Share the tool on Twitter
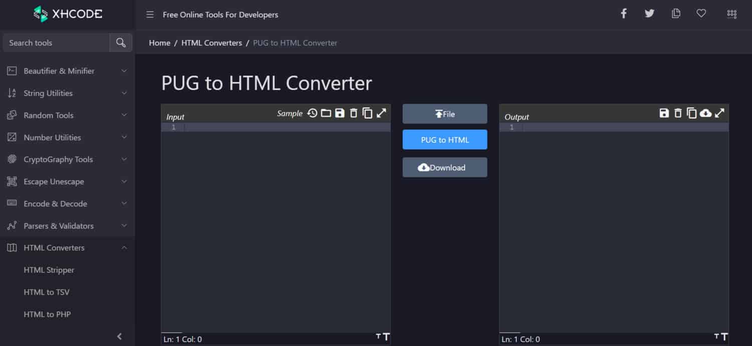Screen dimensions: 752x346 (x=649, y=13)
